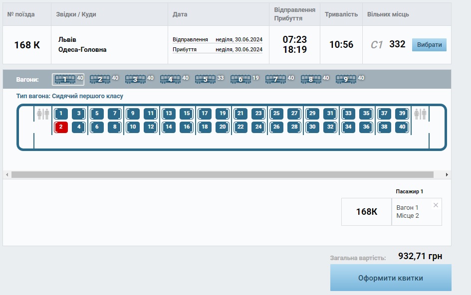Click the currently selected wagon 1 icon

(x=65, y=79)
